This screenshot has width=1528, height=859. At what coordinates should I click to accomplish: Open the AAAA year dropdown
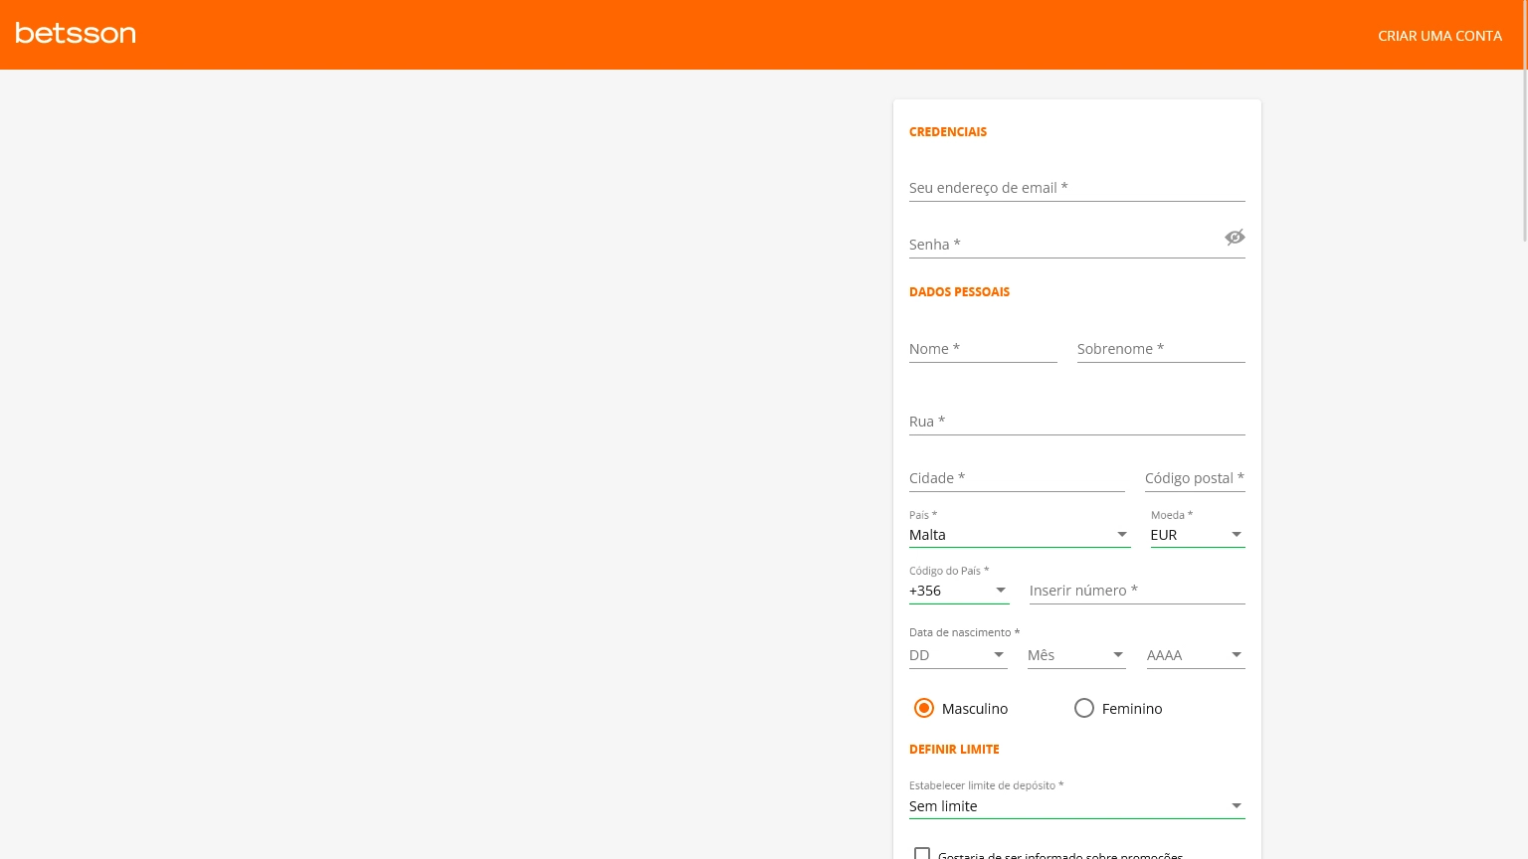pos(1196,655)
